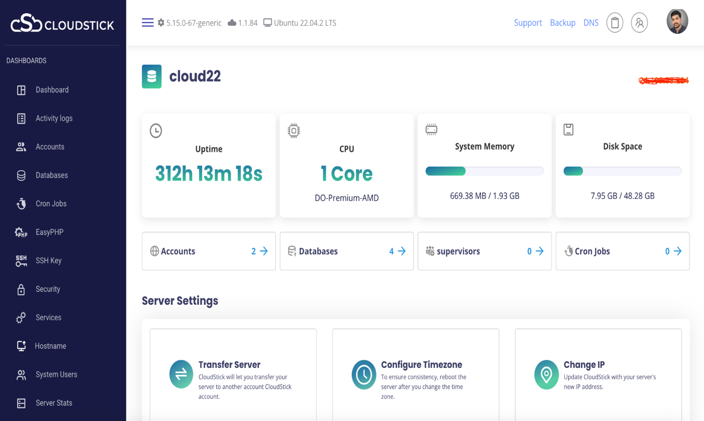Switch to Dashboard in the sidebar
Image resolution: width=704 pixels, height=421 pixels.
pos(52,89)
